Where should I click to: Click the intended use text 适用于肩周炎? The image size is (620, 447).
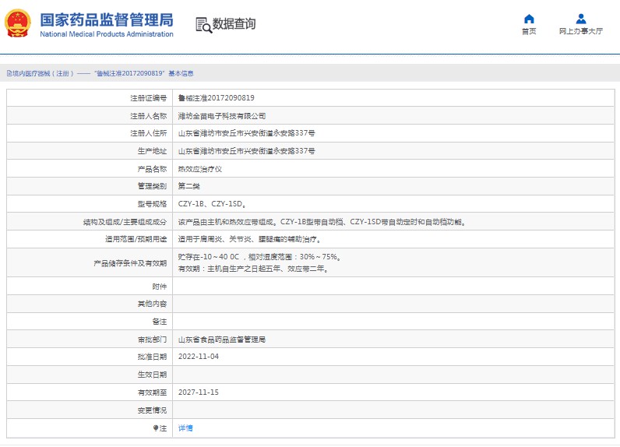249,239
